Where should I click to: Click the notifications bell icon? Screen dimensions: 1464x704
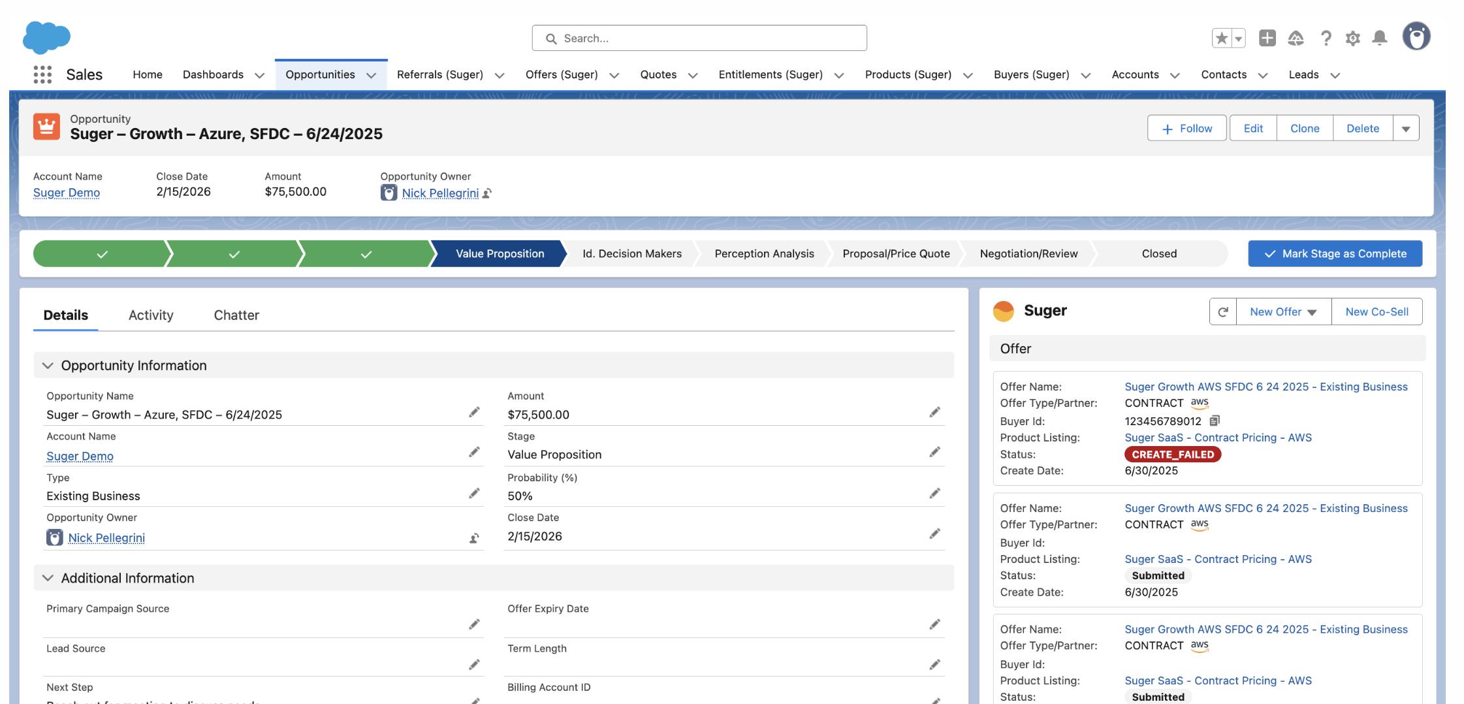pos(1379,39)
